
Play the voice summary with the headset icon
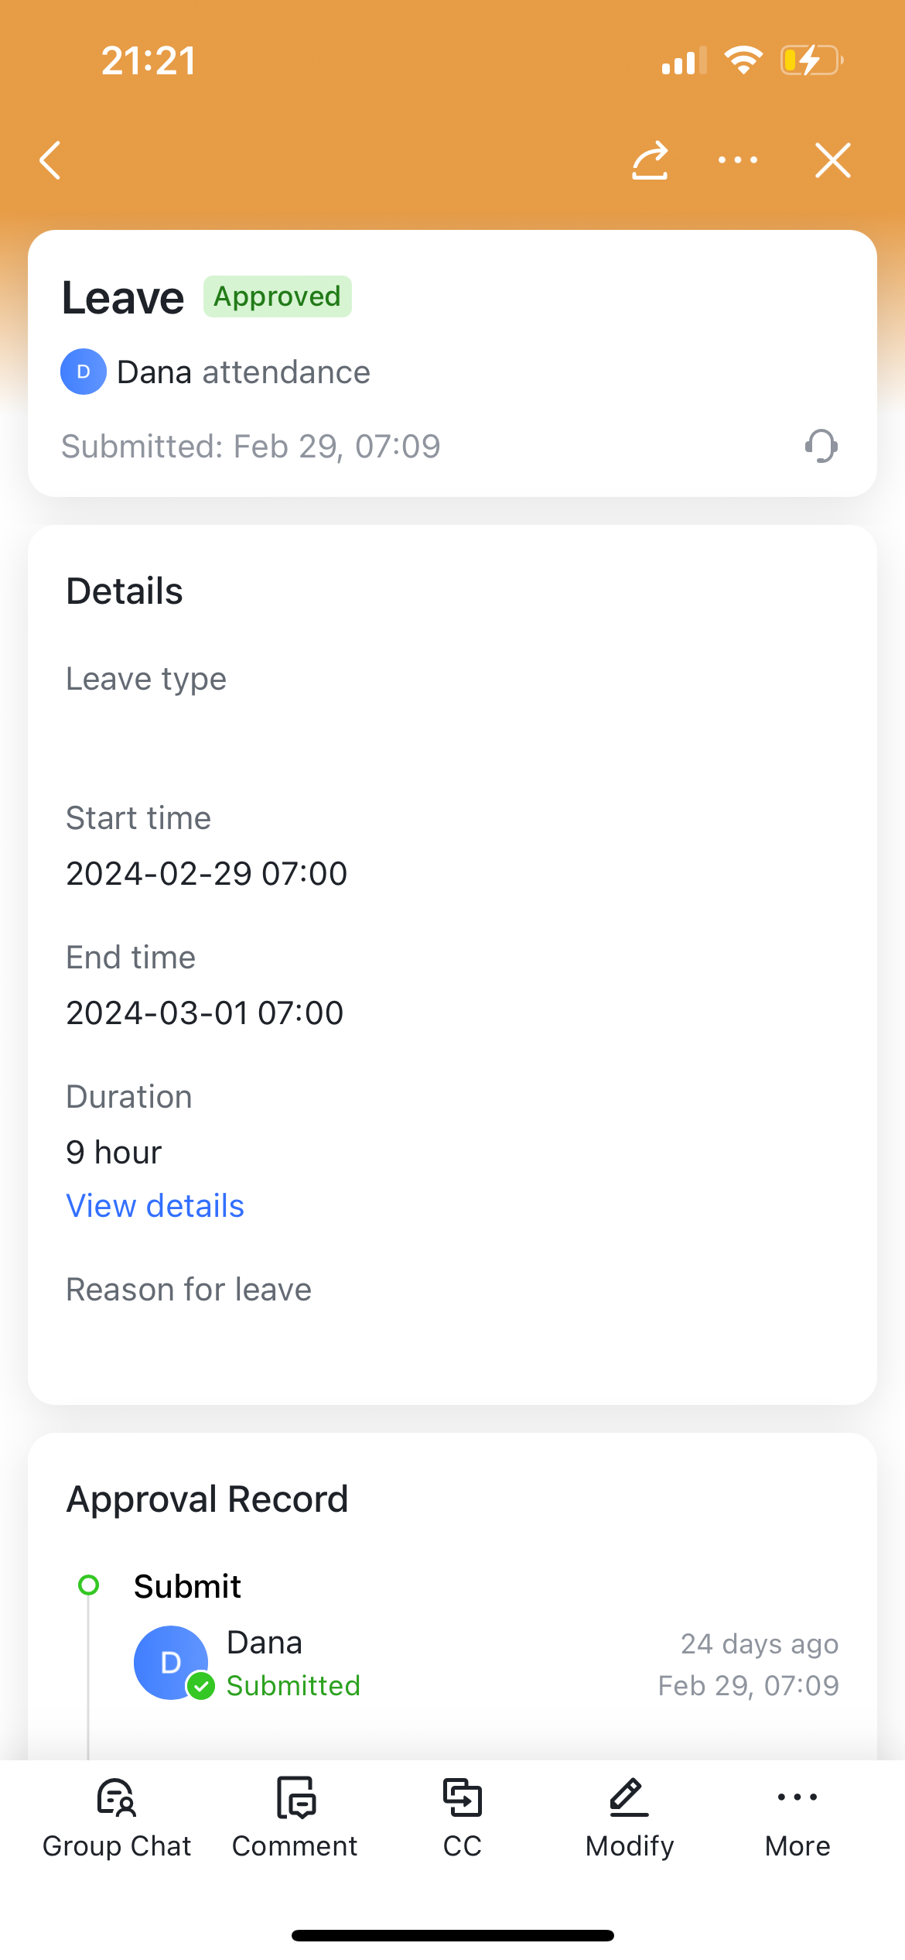(822, 446)
